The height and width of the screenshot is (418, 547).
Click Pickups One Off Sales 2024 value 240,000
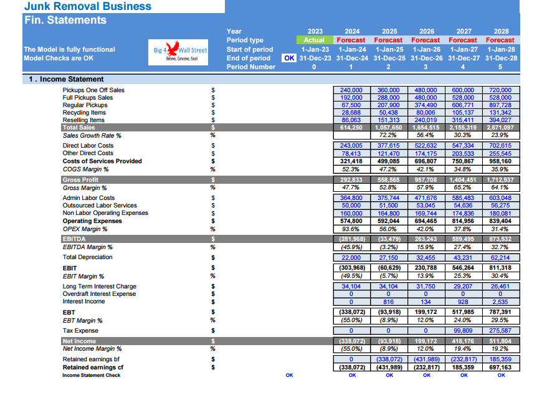tap(351, 90)
